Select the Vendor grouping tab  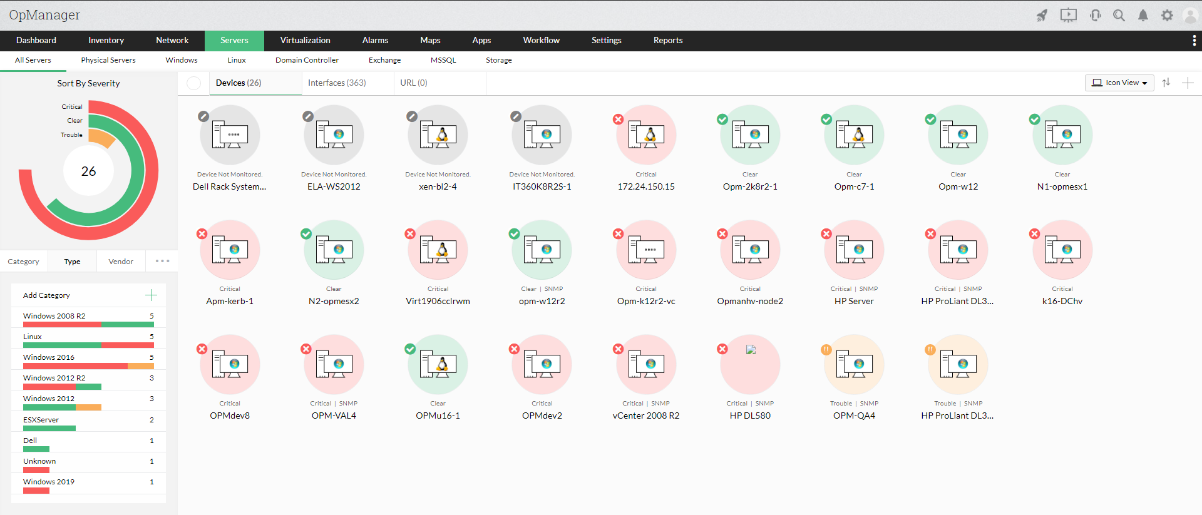121,262
